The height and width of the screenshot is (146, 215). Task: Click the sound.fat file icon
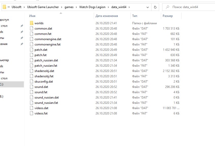(x=32, y=92)
